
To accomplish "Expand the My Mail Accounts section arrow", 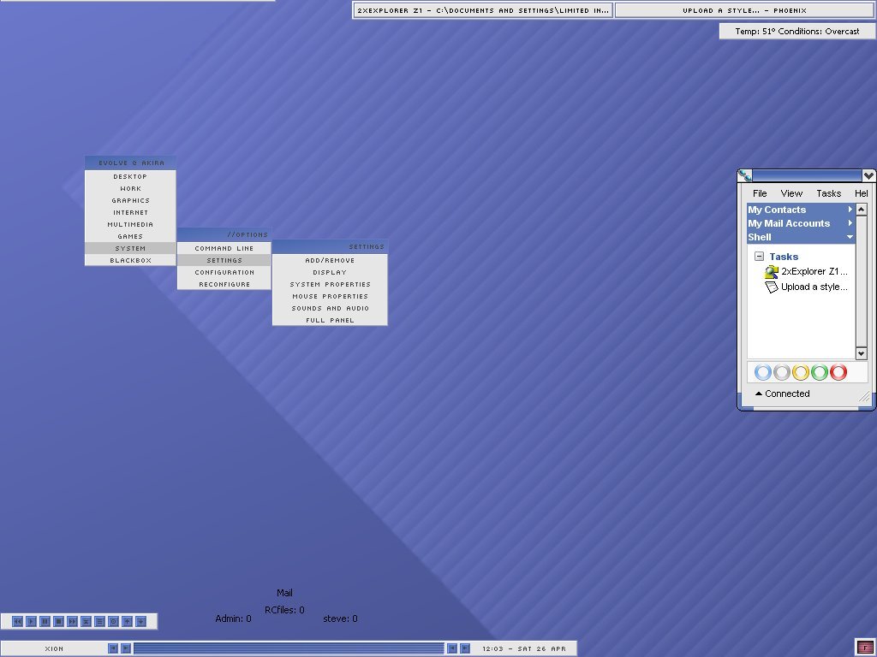I will pyautogui.click(x=850, y=223).
